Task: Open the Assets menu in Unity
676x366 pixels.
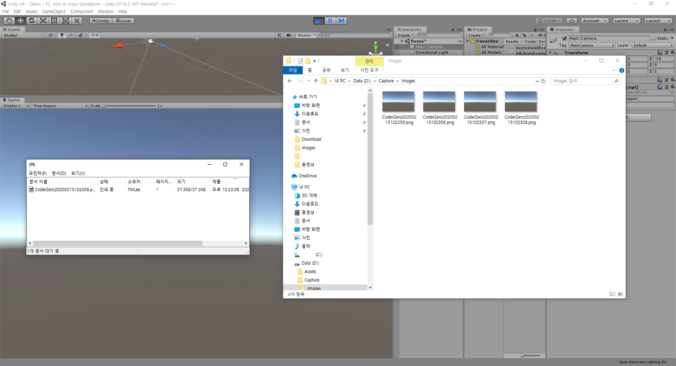Action: pyautogui.click(x=31, y=12)
